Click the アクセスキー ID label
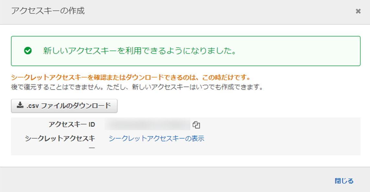This screenshot has width=370, height=192. pyautogui.click(x=72, y=125)
